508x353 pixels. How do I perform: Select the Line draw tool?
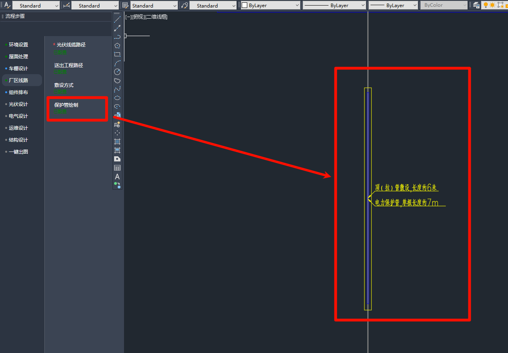117,19
